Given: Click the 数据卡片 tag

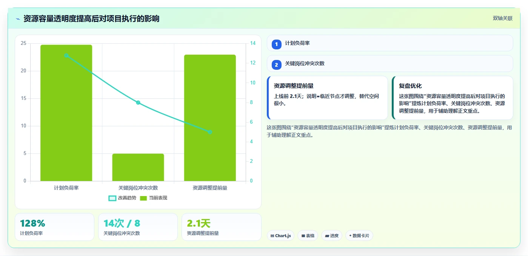Looking at the screenshot, I should coord(359,236).
